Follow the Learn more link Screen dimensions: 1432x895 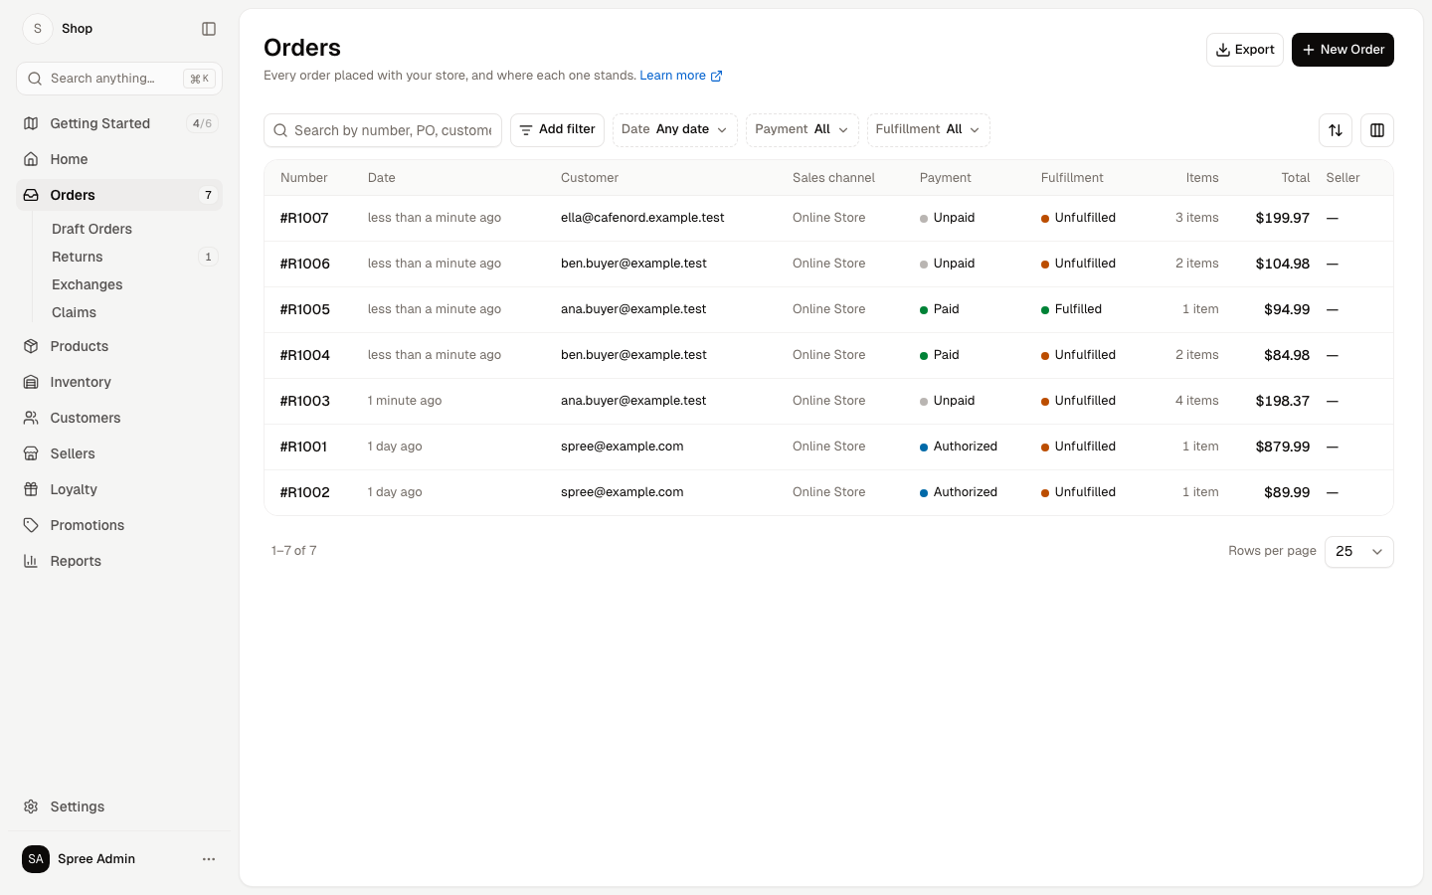[x=681, y=76]
